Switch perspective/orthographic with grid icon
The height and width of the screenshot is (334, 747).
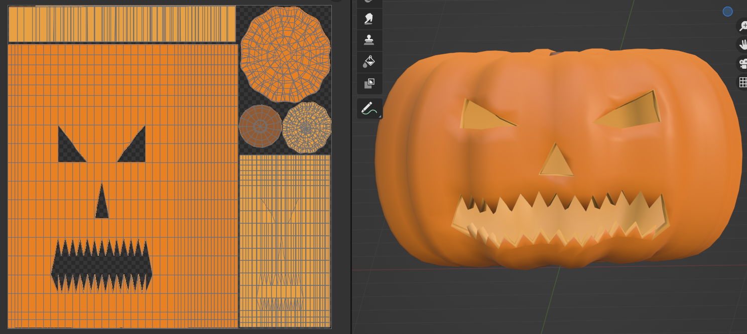[742, 82]
